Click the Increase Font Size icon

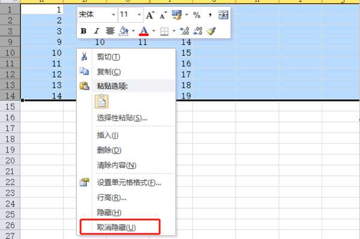(150, 16)
